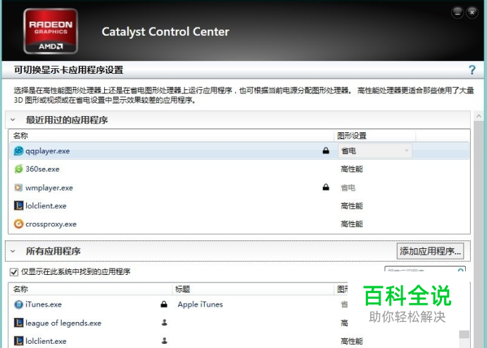Click the league of legends.exe icon
Viewport: 487px width, 348px height.
tap(18, 323)
